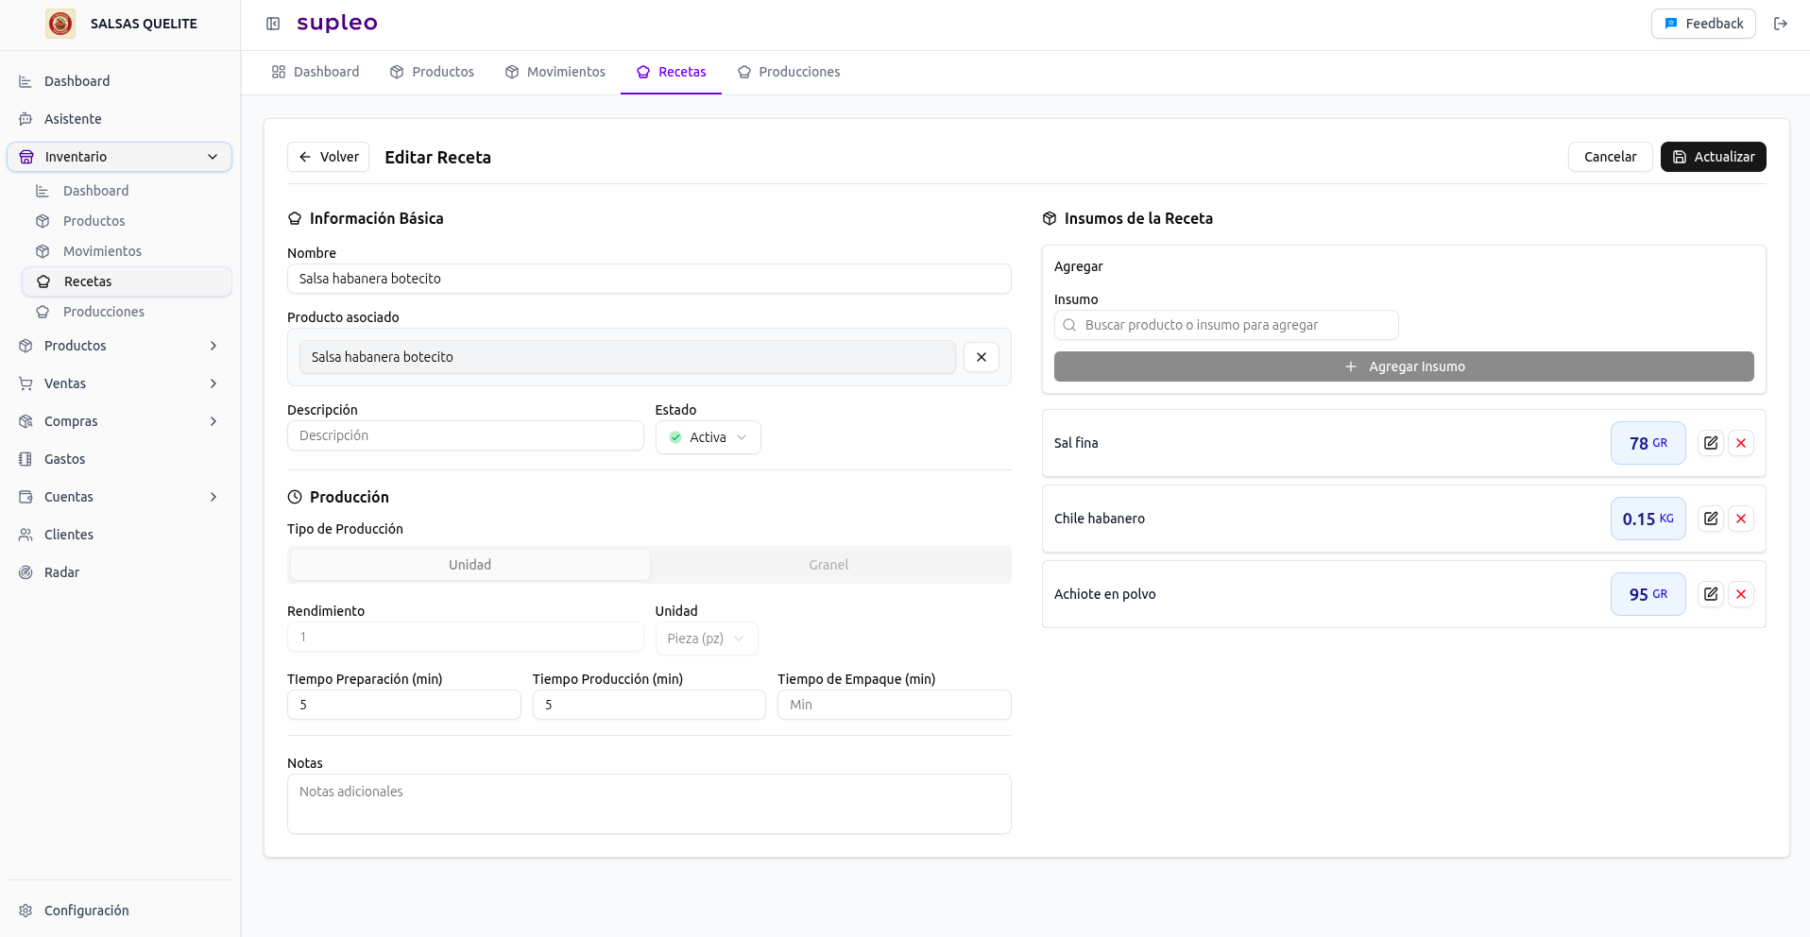Select Unidad production type
The width and height of the screenshot is (1810, 937).
(x=470, y=565)
